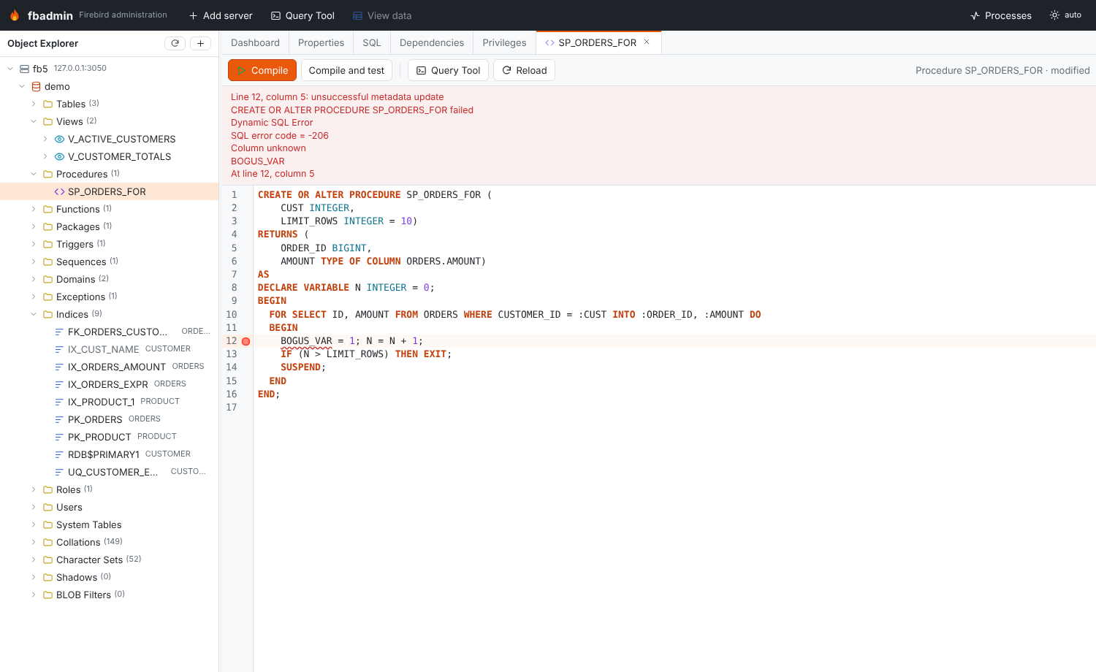This screenshot has width=1096, height=672.
Task: Collapse the demo database node
Action: [x=22, y=86]
